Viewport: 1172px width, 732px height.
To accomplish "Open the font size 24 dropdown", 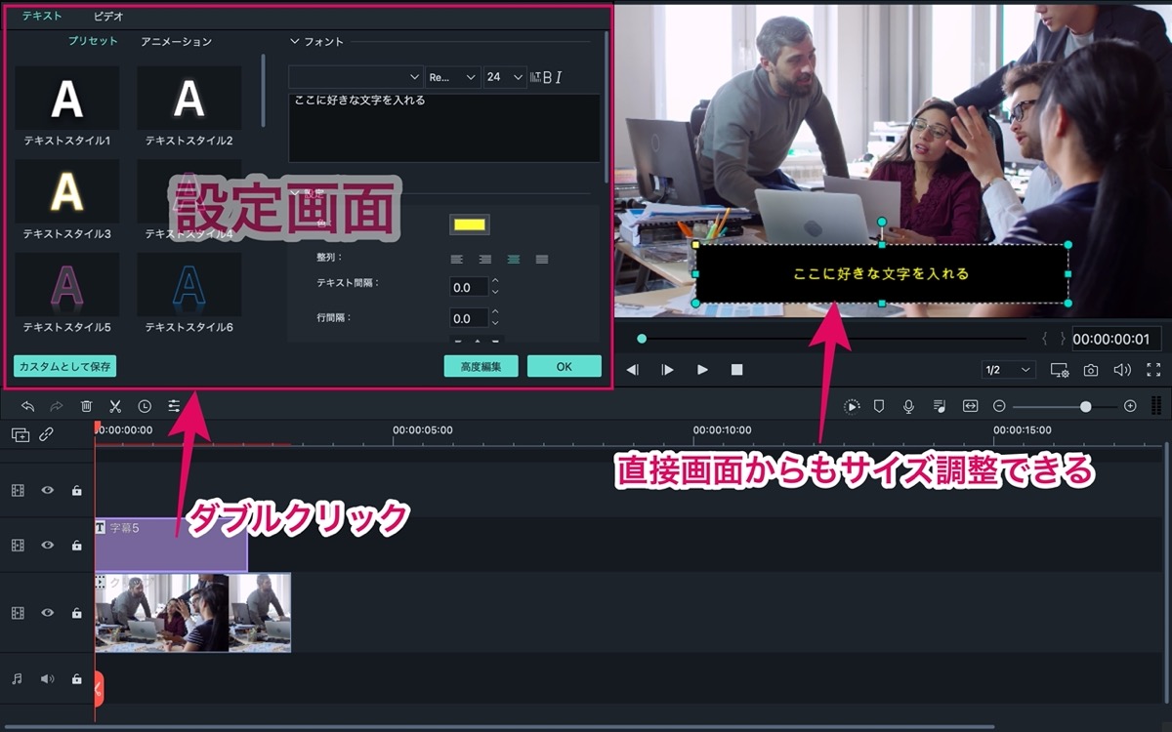I will [x=505, y=77].
